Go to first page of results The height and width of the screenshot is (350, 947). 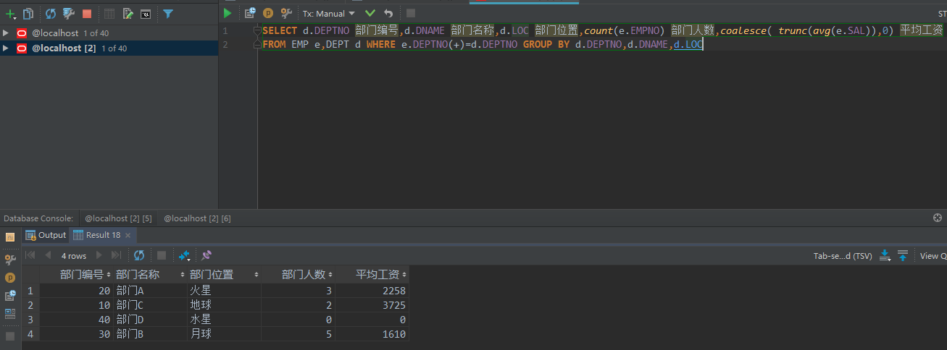tap(30, 255)
